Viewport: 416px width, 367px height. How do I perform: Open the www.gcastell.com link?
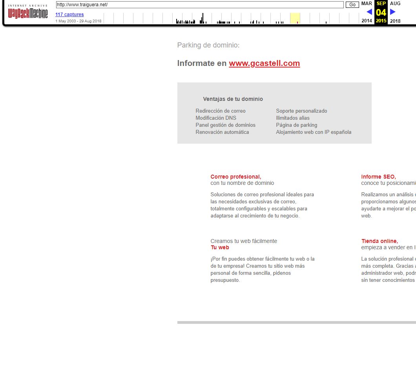[264, 63]
